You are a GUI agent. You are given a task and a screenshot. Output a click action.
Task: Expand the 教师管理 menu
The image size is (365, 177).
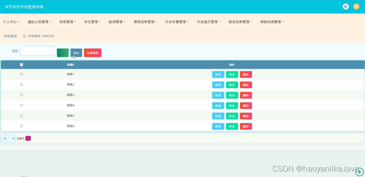117,22
